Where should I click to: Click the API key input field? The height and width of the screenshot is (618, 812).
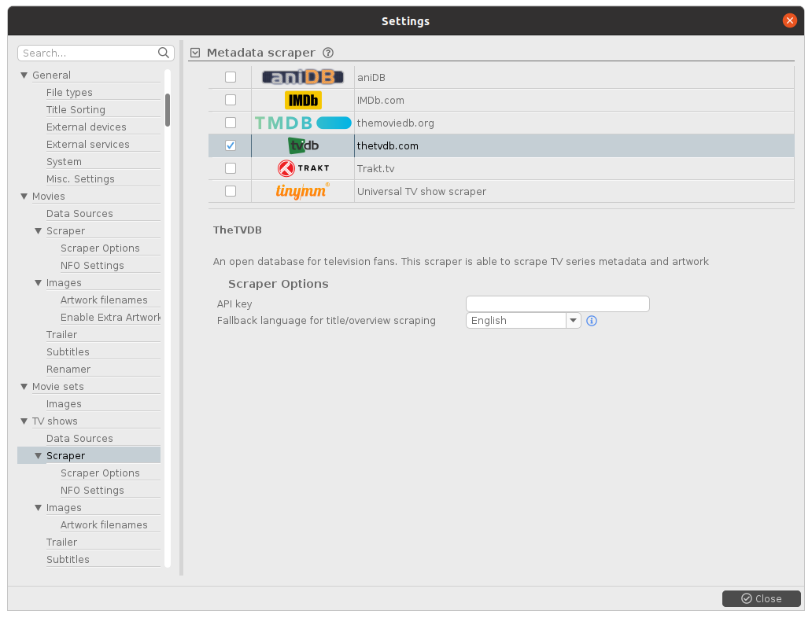[557, 303]
